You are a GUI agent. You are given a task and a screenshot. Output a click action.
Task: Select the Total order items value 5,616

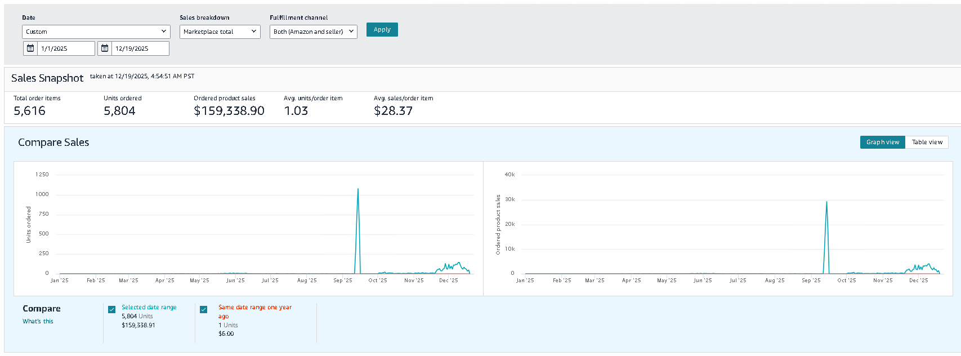(29, 111)
